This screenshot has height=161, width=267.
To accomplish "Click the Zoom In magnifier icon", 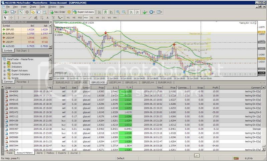I will pyautogui.click(x=118, y=12).
